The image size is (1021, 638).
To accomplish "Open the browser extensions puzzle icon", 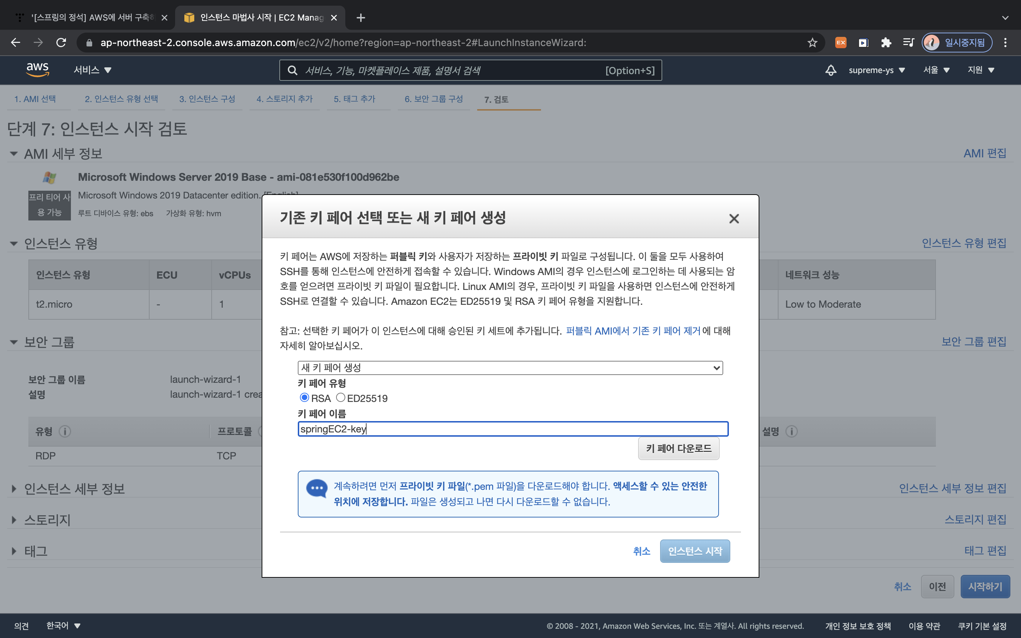I will click(x=886, y=43).
